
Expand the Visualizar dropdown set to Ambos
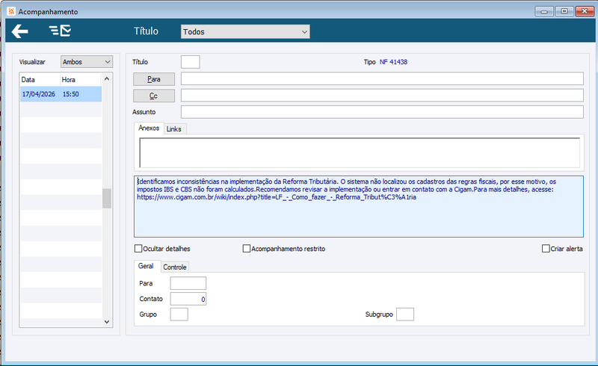coord(87,62)
